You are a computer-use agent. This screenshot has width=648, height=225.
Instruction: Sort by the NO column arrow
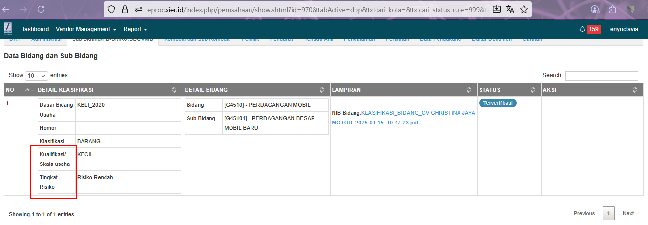27,90
